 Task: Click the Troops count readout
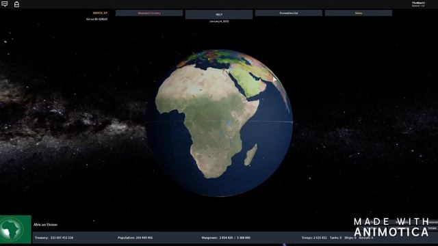click(x=314, y=238)
